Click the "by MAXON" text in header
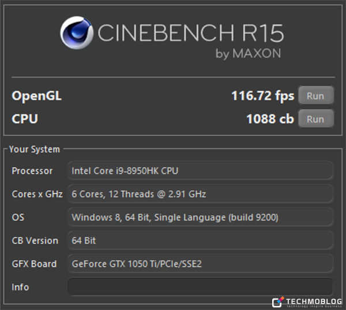Image resolution: width=346 pixels, height=310 pixels. tap(248, 54)
